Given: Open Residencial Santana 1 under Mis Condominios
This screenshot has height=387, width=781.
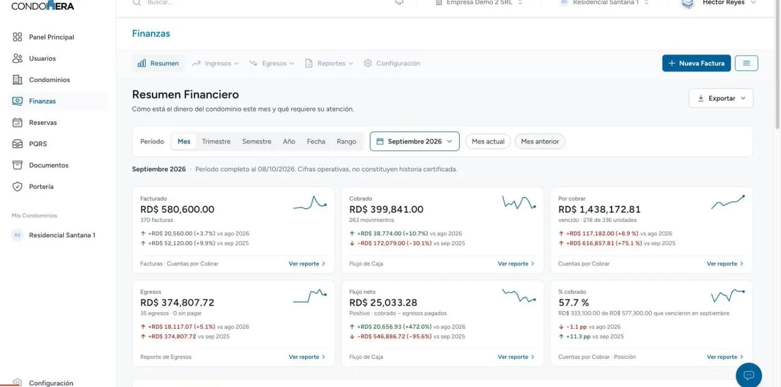Looking at the screenshot, I should pos(62,235).
